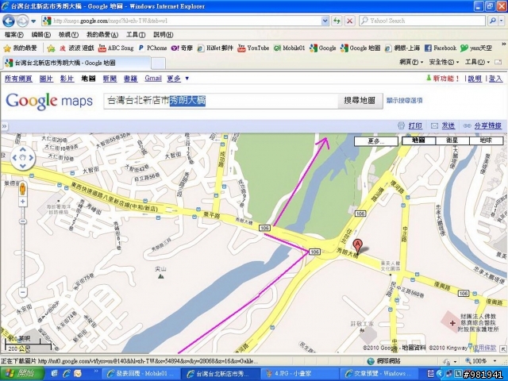Open the Y! 奇摩 favorite
The height and width of the screenshot is (381, 508).
pos(182,48)
